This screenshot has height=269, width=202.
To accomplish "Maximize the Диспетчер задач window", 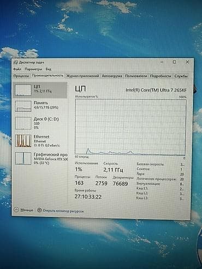I will pos(174,62).
